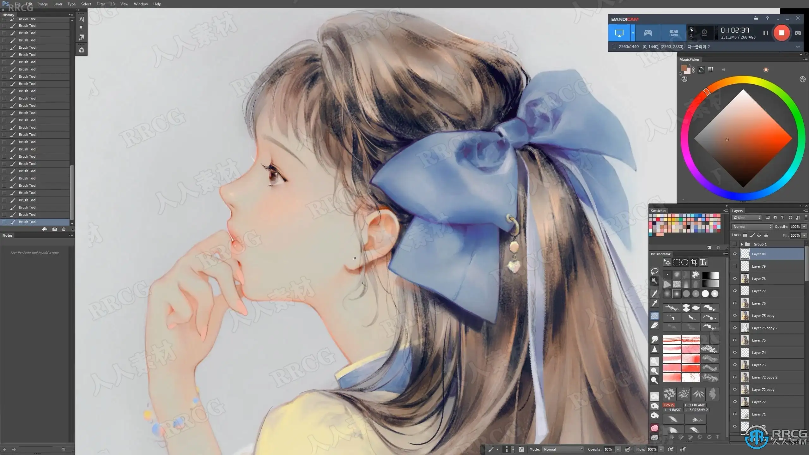Viewport: 809px width, 455px height.
Task: Select Bandicam game recording mode
Action: click(x=648, y=33)
